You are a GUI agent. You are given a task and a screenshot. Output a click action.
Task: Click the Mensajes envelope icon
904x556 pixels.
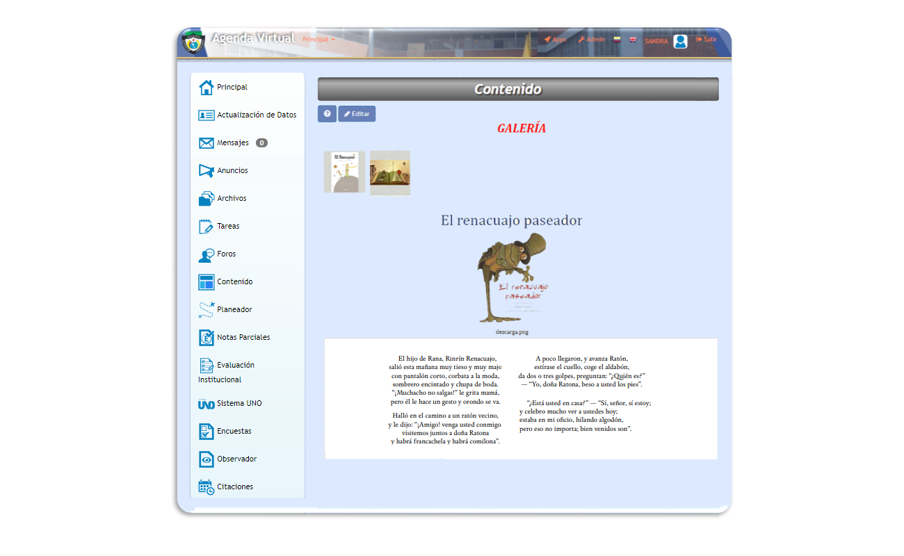tap(206, 143)
